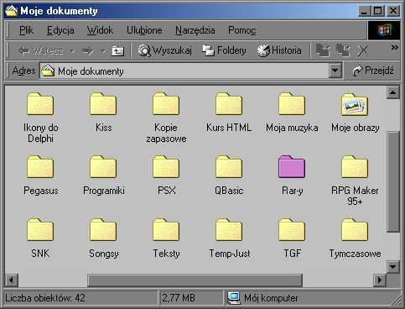The image size is (405, 309).
Task: Select the Kiss folder icon
Action: coord(103,104)
